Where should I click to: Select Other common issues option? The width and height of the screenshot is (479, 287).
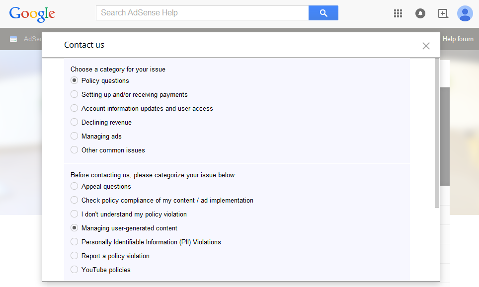(75, 150)
